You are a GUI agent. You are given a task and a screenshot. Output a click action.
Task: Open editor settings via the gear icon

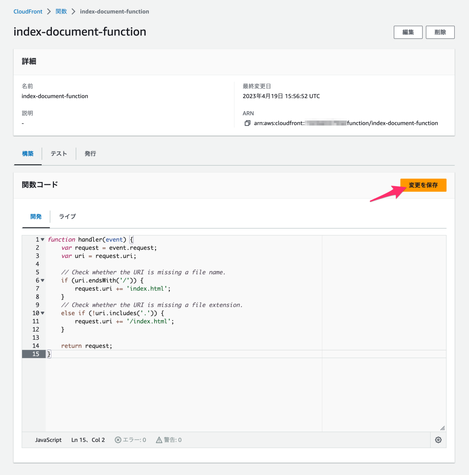point(438,440)
